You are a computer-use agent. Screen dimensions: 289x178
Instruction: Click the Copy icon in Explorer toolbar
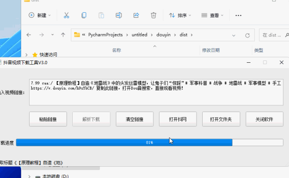[x=84, y=15]
